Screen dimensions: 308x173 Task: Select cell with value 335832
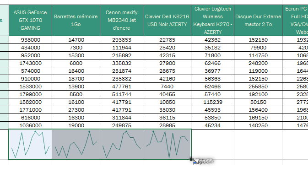[x=122, y=63]
